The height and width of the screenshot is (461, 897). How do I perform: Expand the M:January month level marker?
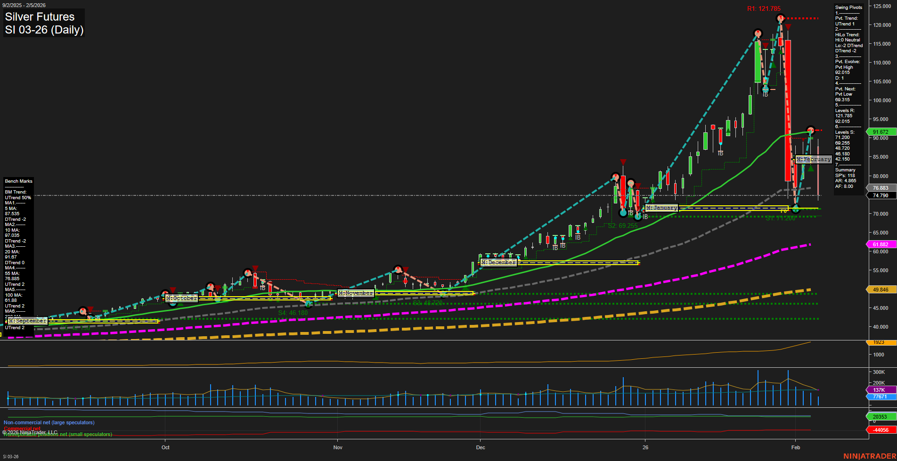[x=661, y=207]
